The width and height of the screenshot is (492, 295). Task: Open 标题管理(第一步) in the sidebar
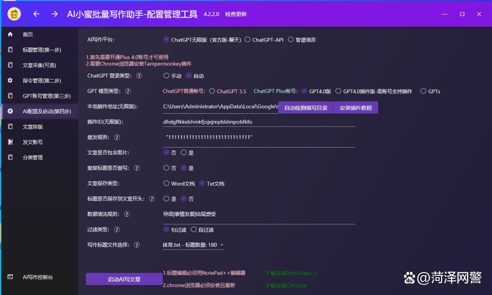pos(40,50)
